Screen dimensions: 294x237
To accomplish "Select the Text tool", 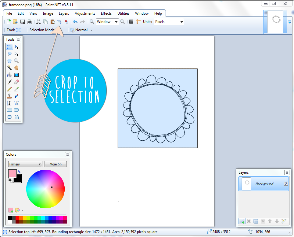I will pyautogui.click(x=9, y=103).
